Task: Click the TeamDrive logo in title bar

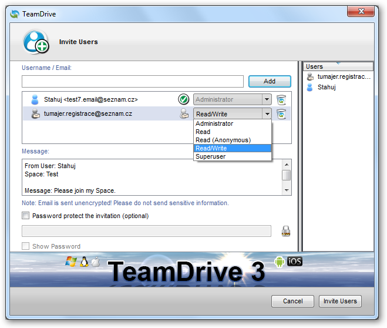Action: 15,14
